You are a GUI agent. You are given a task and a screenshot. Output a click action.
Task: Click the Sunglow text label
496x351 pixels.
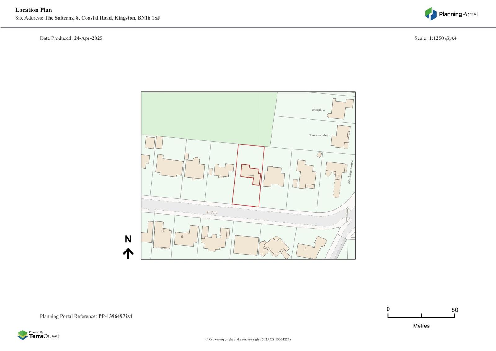pos(318,110)
